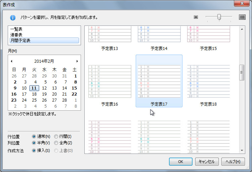The image size is (252, 172).
Task: Click date 22 in the calendar
Action: (74, 94)
